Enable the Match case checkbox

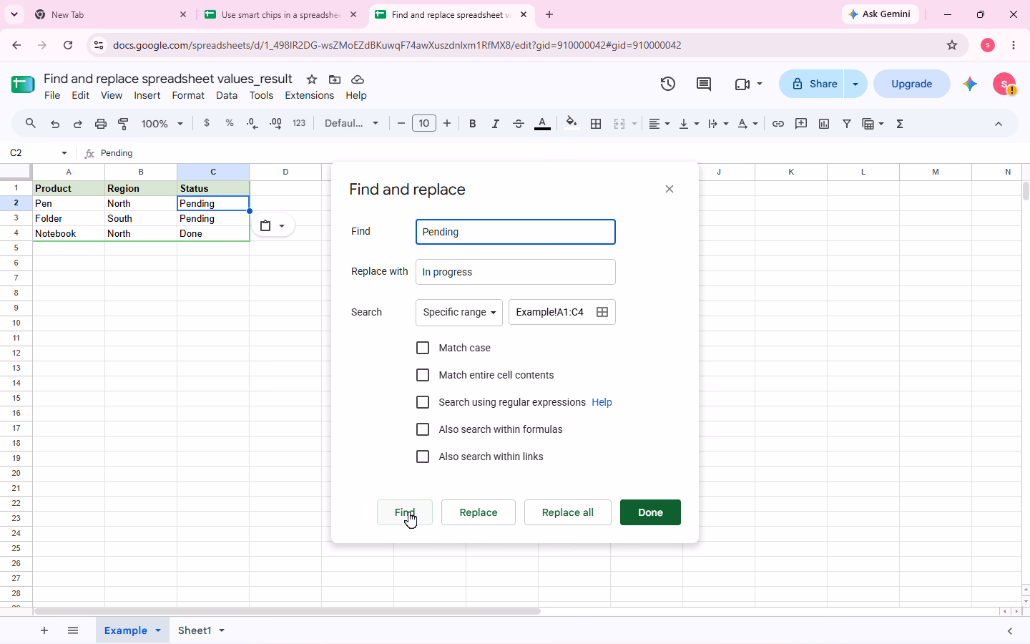[x=423, y=348]
